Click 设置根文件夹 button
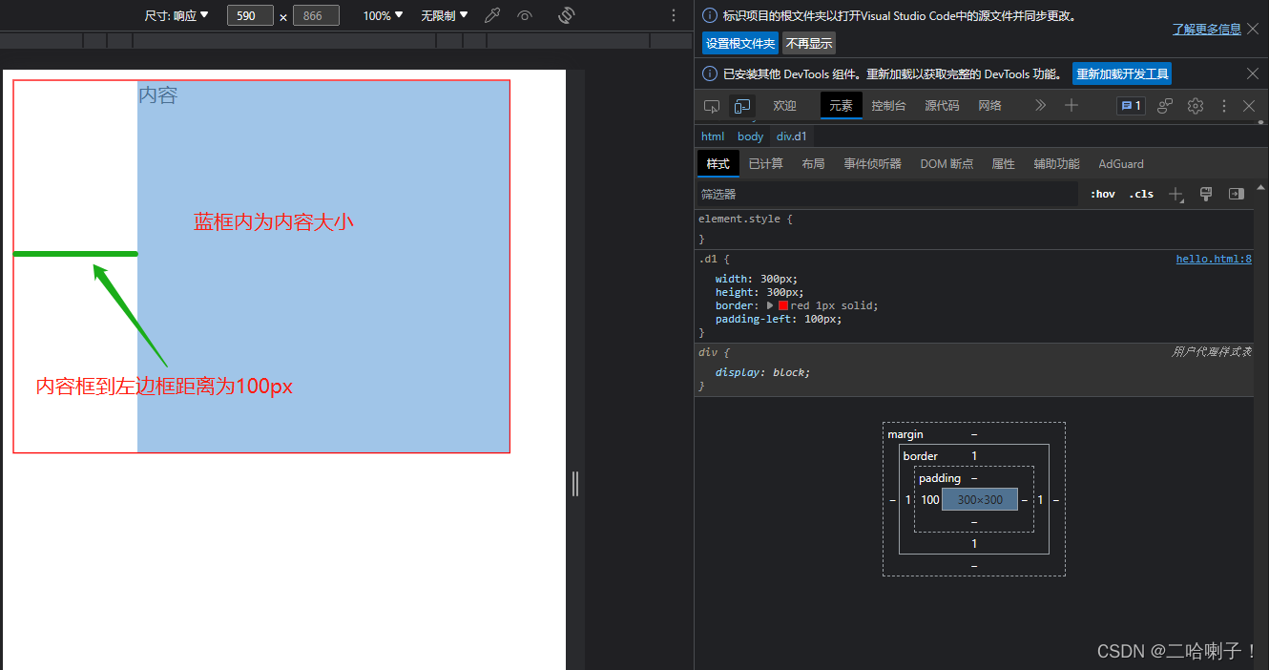Viewport: 1269px width, 670px height. [x=740, y=44]
